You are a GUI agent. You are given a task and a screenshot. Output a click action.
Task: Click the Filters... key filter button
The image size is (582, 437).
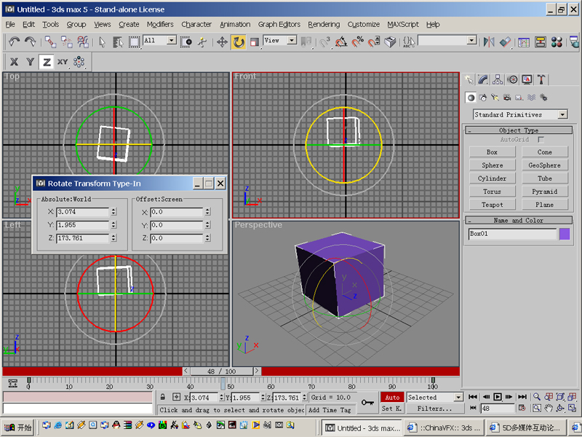tap(435, 409)
